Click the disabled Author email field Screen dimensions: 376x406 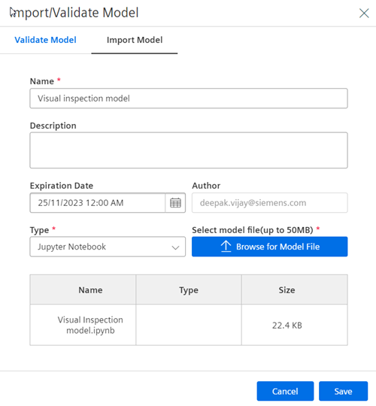point(269,203)
